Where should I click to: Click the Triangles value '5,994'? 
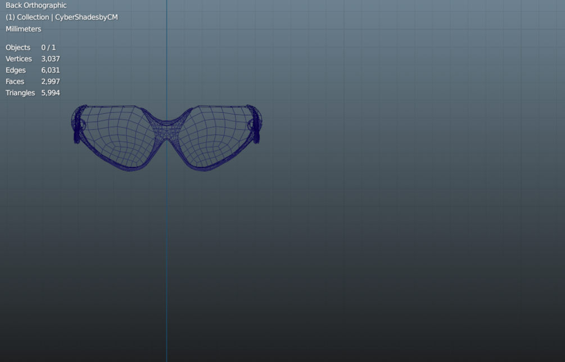click(51, 93)
